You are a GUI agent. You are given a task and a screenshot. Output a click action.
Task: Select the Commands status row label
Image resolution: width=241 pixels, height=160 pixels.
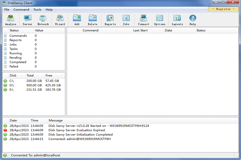coord(18,36)
